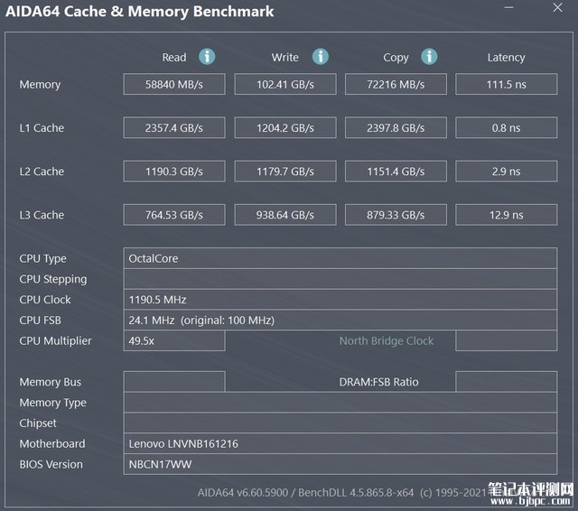Click the CPU Multiplier 49.5x field
This screenshot has width=578, height=511.
tap(174, 340)
